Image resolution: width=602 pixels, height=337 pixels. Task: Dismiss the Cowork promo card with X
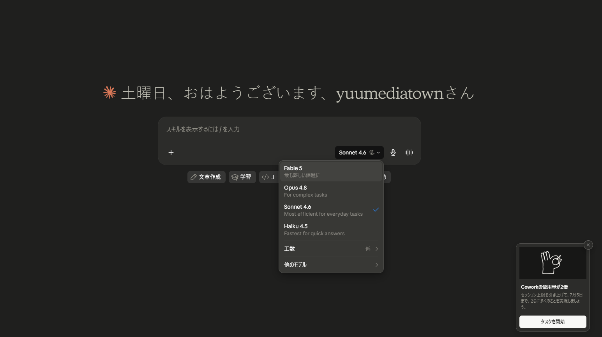click(x=588, y=245)
